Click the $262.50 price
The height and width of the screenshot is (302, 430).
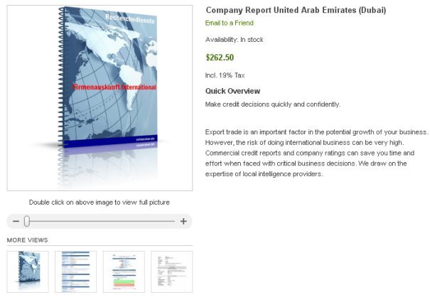(220, 58)
